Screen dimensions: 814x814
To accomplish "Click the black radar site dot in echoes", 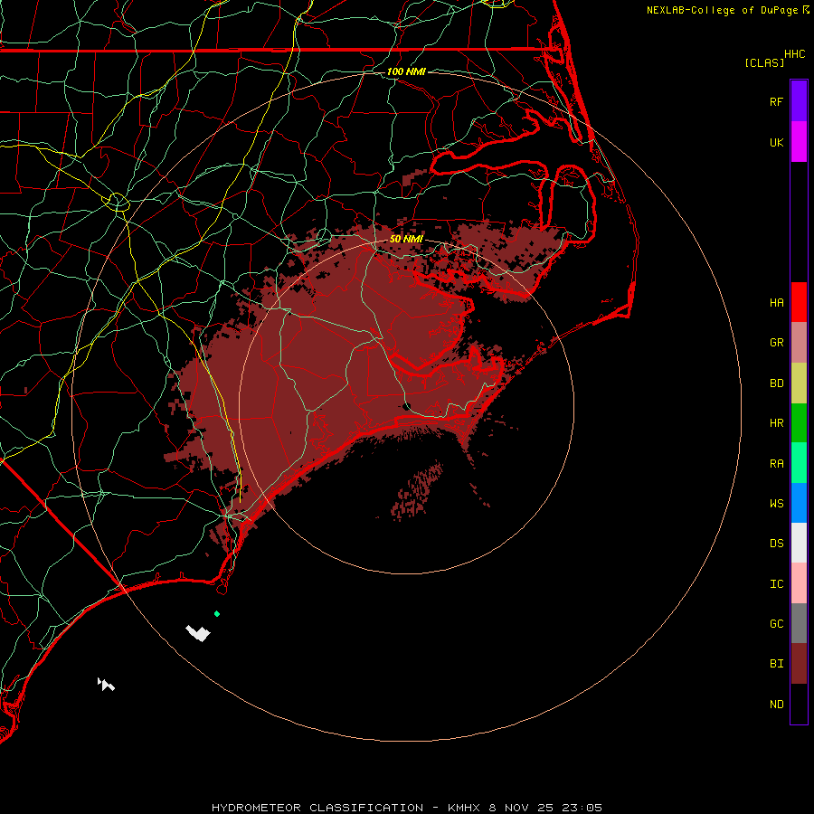I will tap(406, 406).
